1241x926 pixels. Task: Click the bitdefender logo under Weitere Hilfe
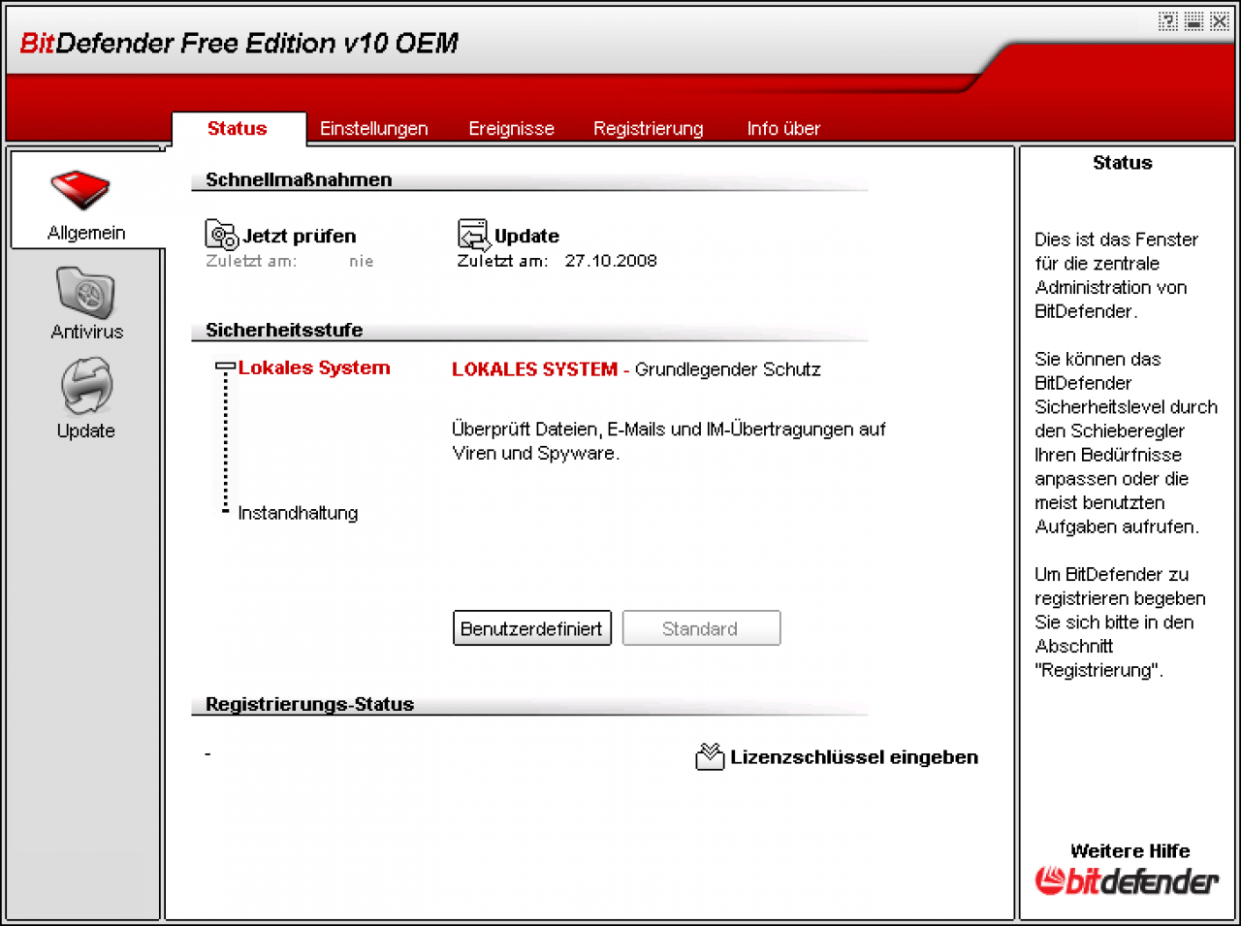coord(1127,880)
